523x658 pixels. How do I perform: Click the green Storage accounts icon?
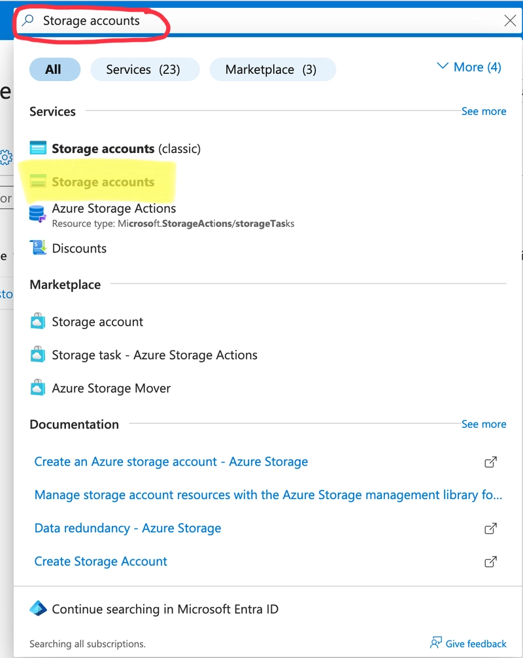click(38, 181)
